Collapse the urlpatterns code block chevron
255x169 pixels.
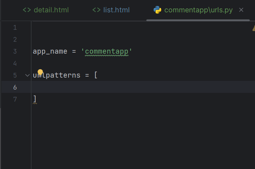28,75
